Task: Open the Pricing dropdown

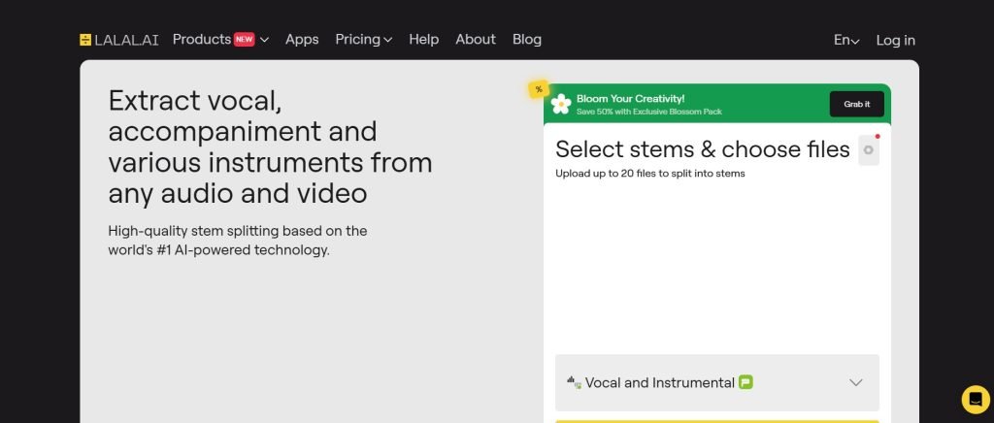Action: tap(364, 39)
